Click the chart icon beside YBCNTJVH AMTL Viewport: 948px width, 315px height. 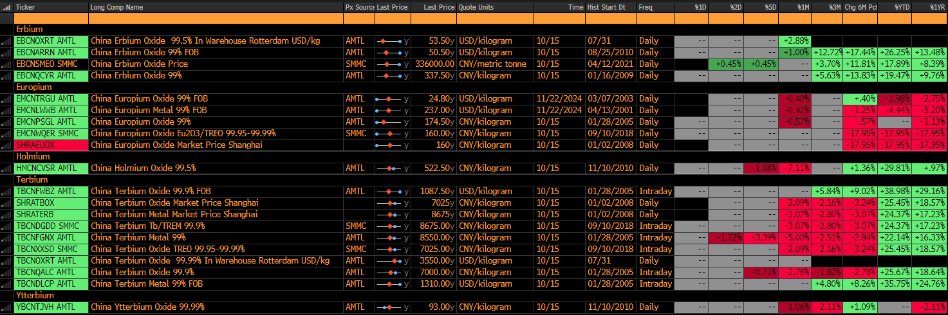pyautogui.click(x=7, y=307)
